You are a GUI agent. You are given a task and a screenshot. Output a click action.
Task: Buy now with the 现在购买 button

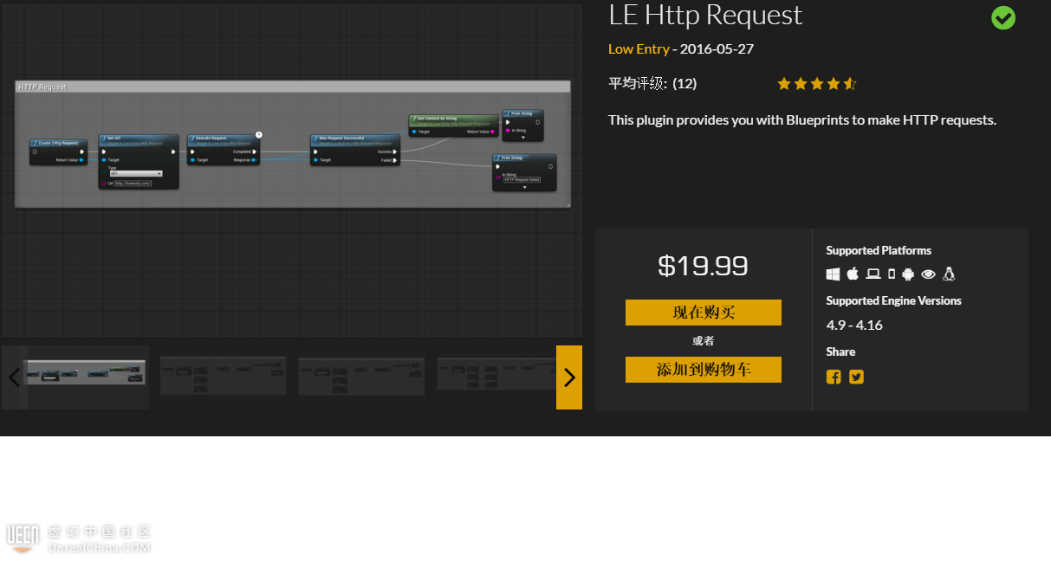pos(704,313)
